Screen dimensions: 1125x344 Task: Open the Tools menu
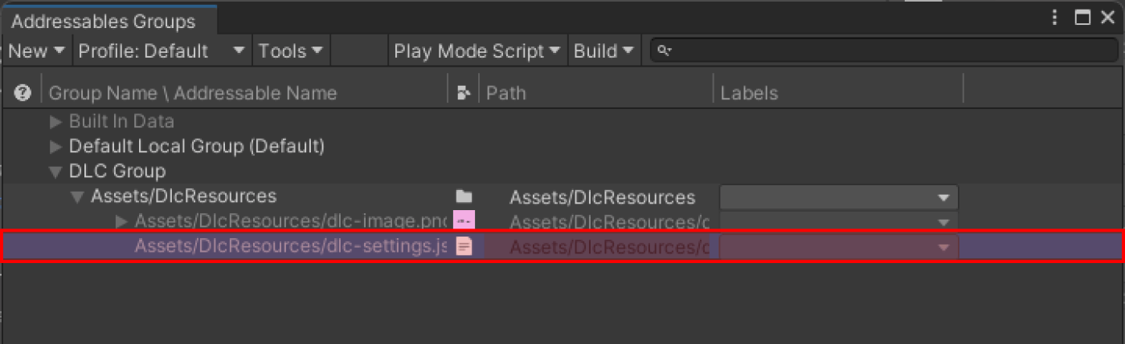[x=290, y=51]
